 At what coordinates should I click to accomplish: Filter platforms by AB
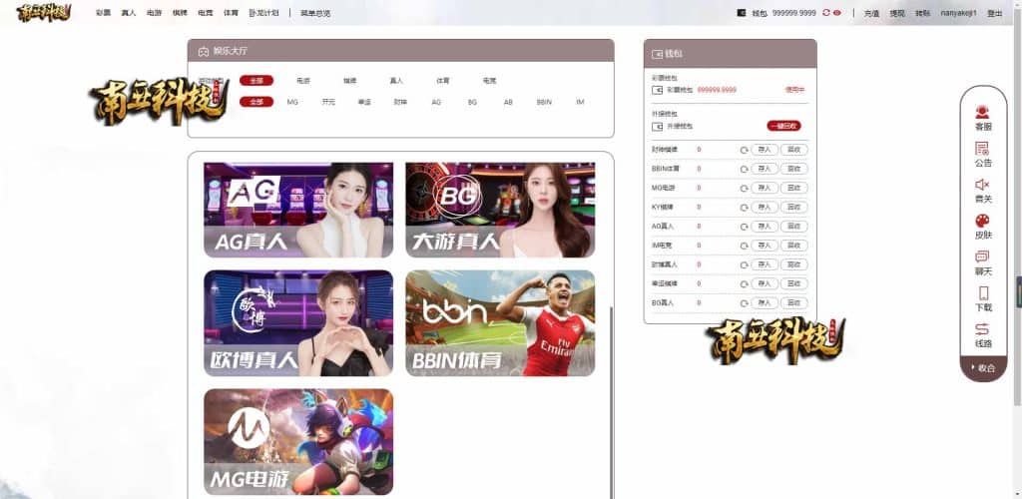pyautogui.click(x=508, y=102)
